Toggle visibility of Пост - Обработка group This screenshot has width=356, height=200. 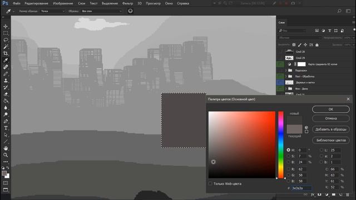click(280, 77)
